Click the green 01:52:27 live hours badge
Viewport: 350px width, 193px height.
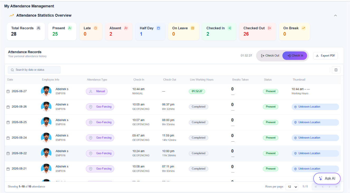(x=197, y=91)
